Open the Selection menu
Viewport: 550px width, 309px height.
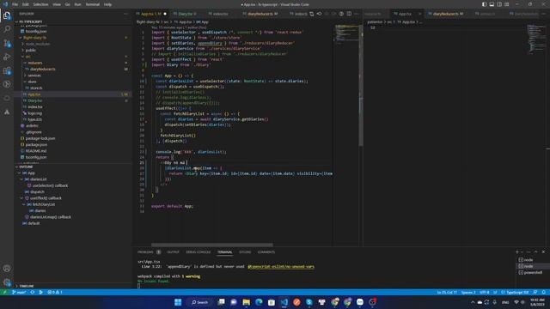pyautogui.click(x=40, y=4)
